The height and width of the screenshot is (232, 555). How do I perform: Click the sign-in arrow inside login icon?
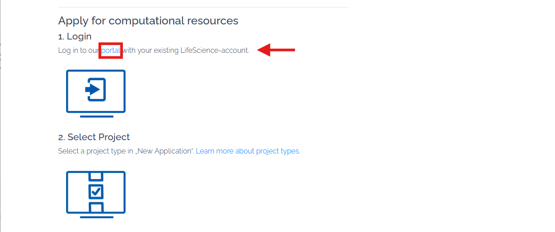point(93,90)
